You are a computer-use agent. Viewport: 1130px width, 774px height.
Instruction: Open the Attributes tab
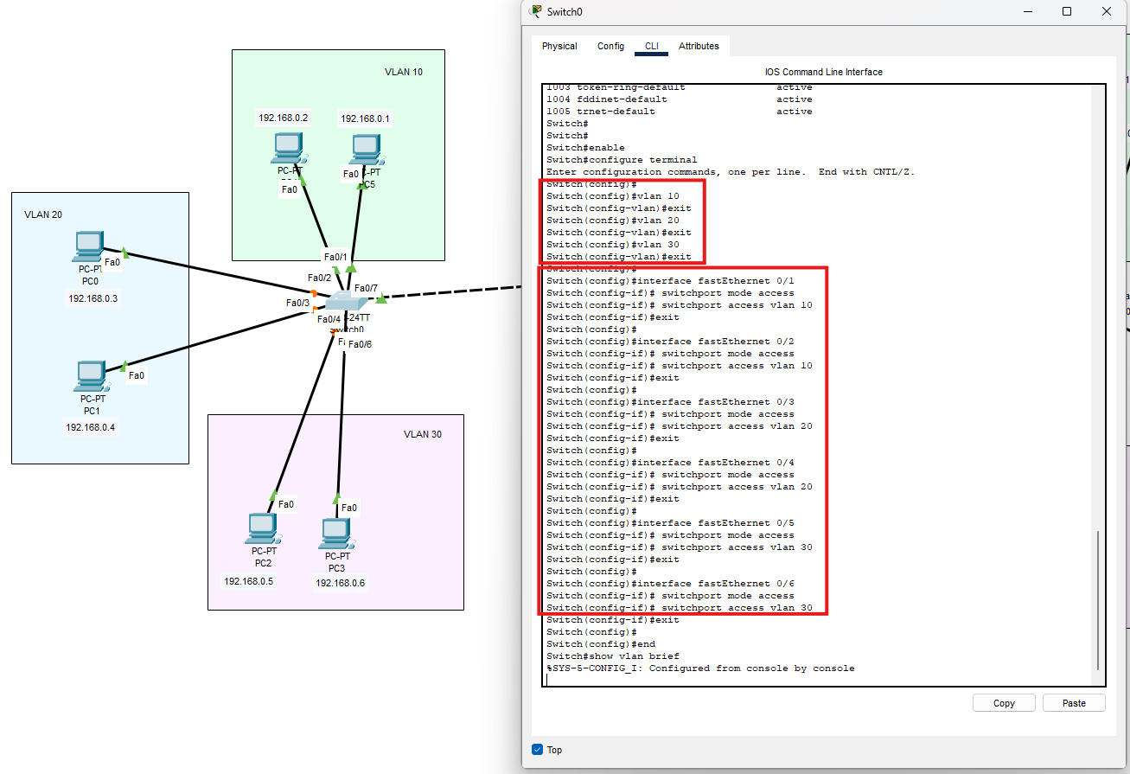click(699, 46)
